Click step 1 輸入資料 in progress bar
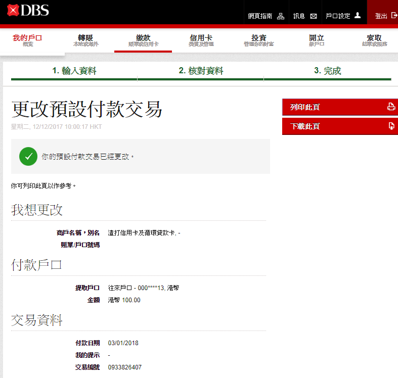 74,71
